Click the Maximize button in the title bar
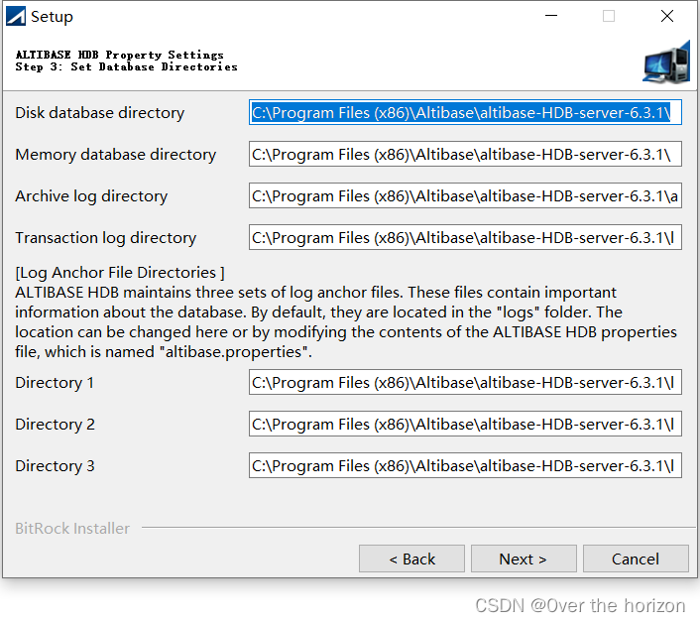700x622 pixels. tap(609, 16)
